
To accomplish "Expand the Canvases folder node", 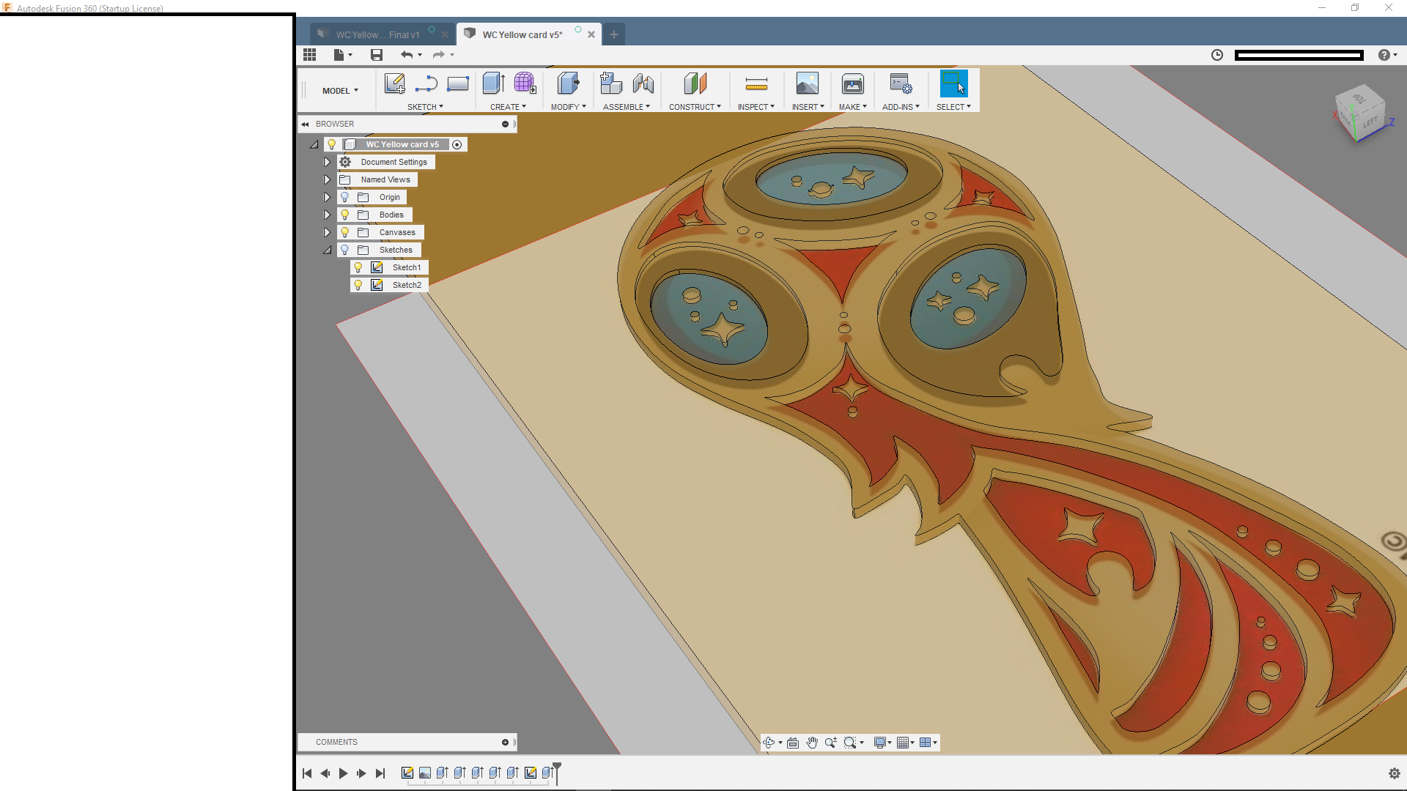I will [x=327, y=232].
